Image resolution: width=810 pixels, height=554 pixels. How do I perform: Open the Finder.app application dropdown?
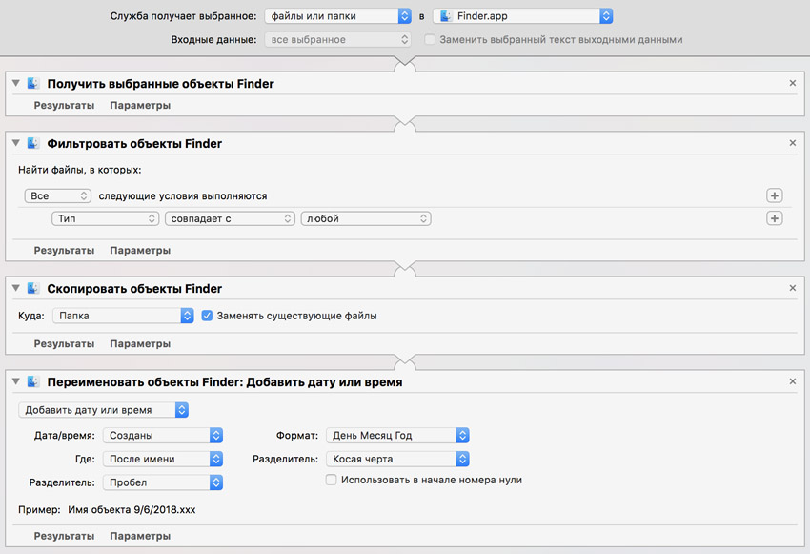pyautogui.click(x=522, y=15)
